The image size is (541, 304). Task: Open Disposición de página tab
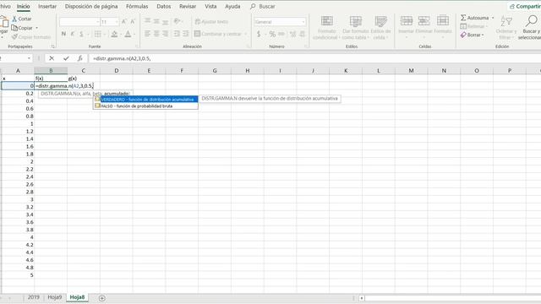pyautogui.click(x=91, y=6)
